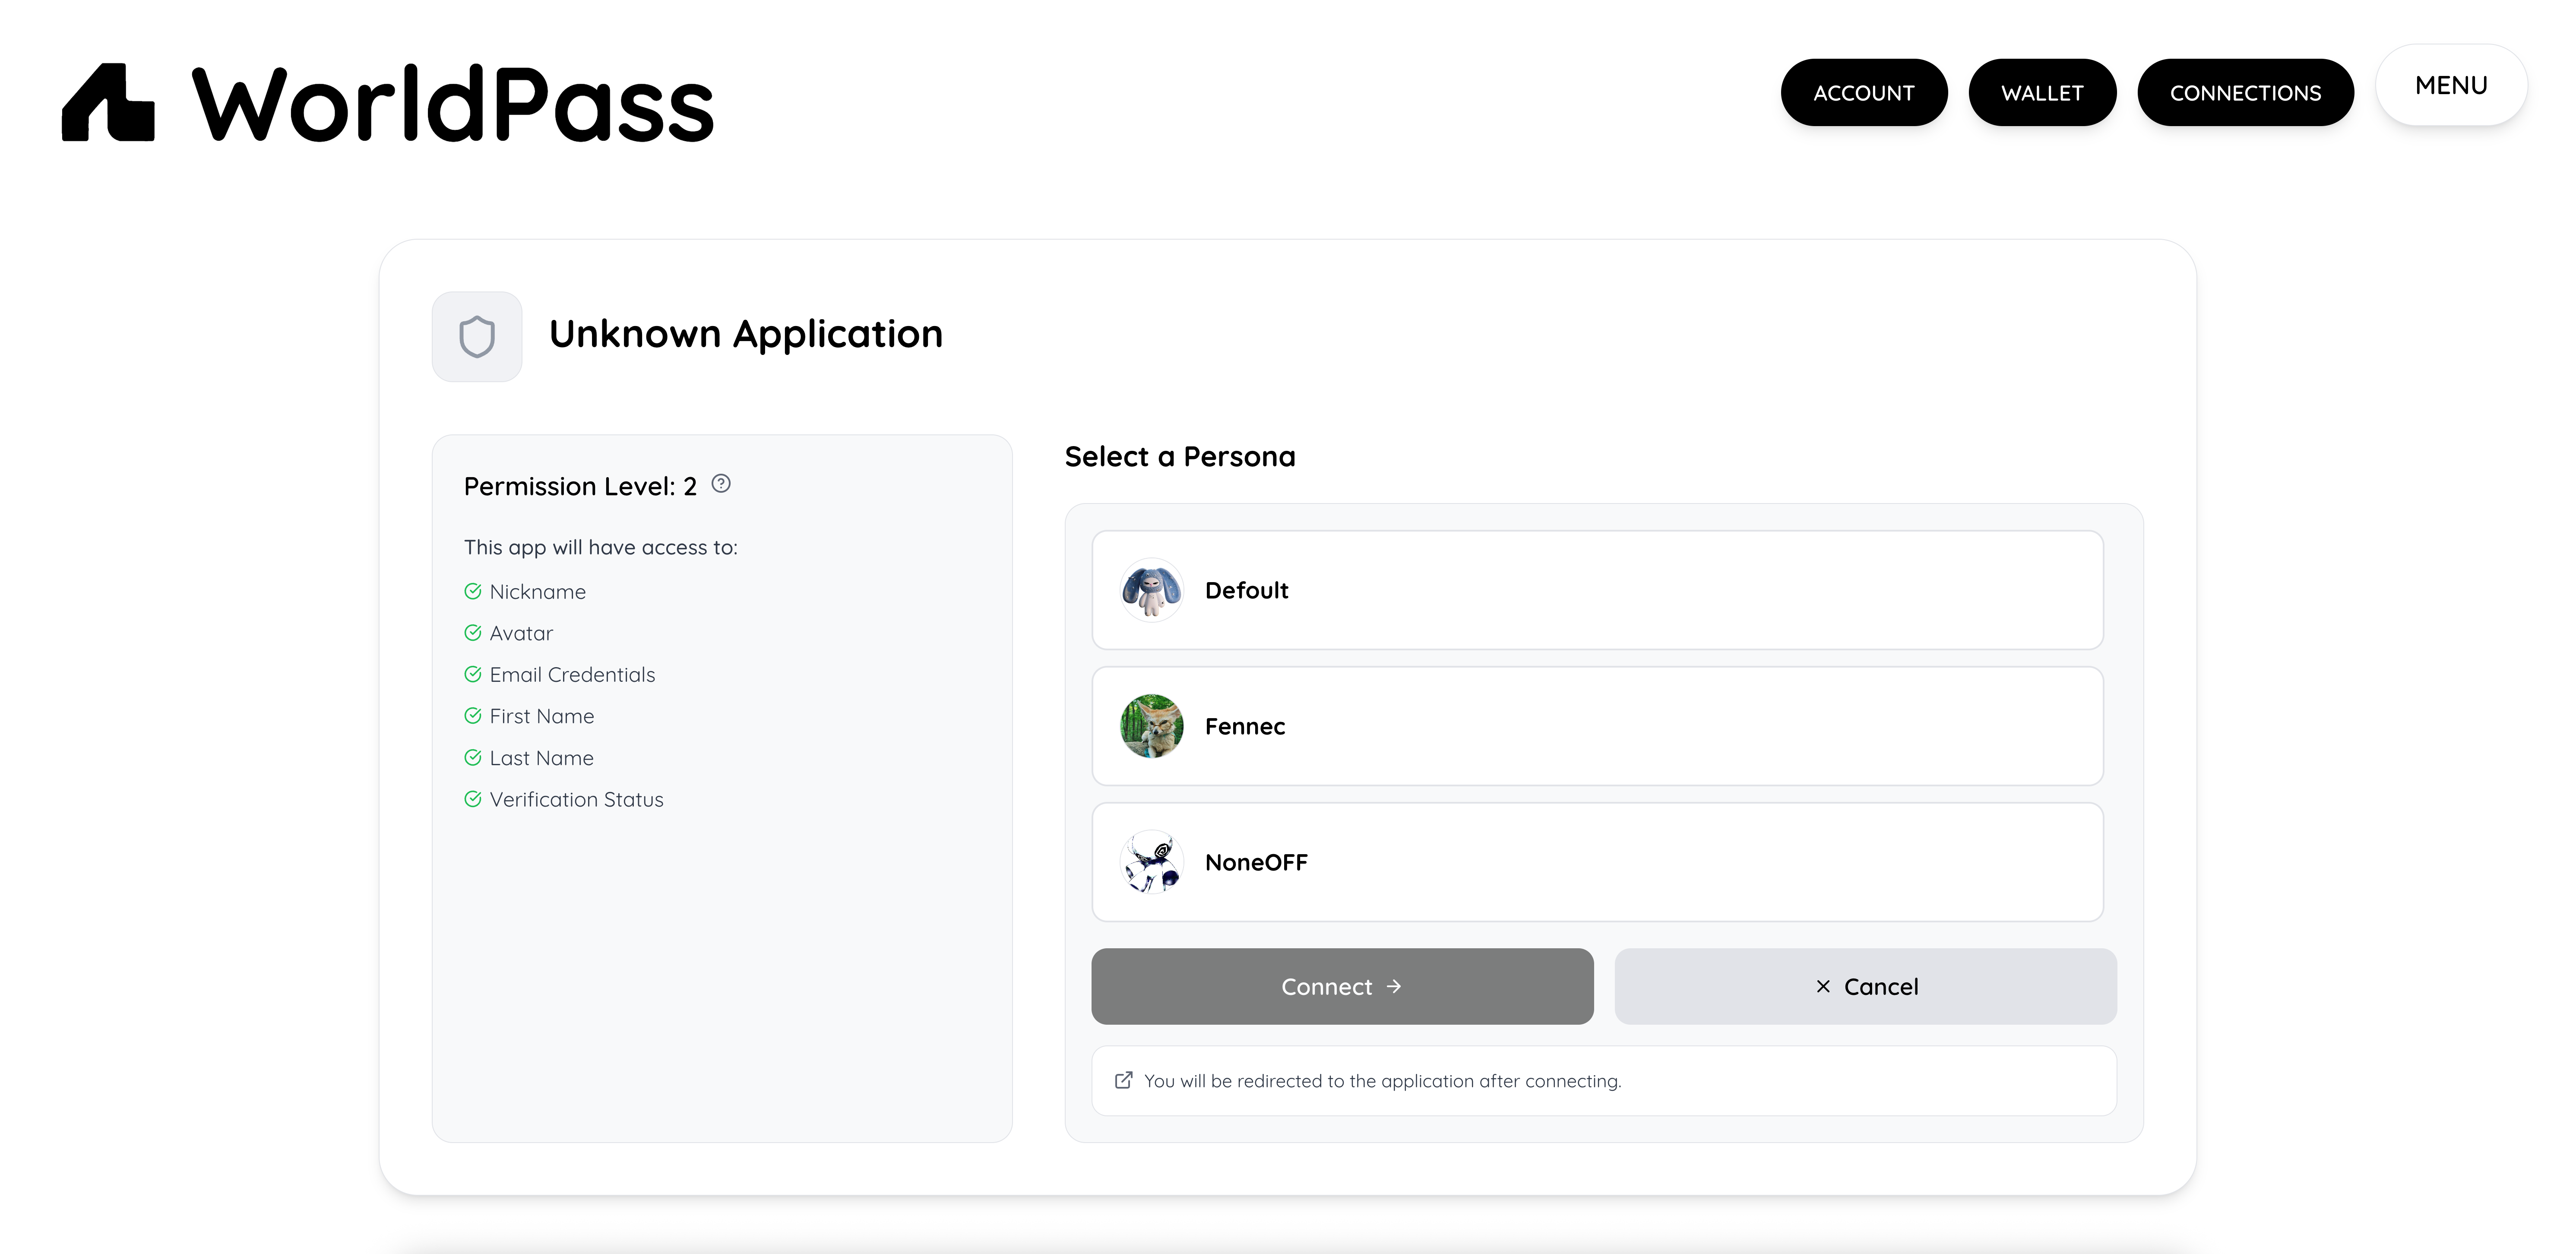Click the green check next to Nickname
The height and width of the screenshot is (1254, 2576).
[x=473, y=591]
